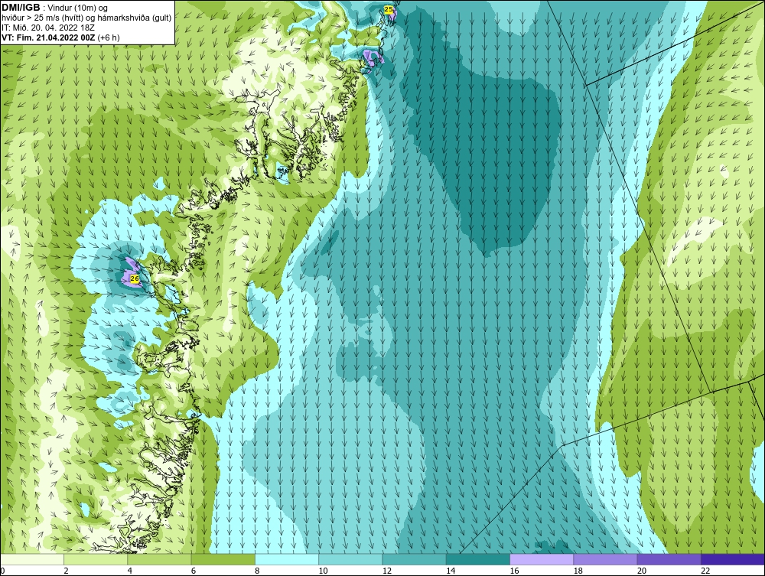The width and height of the screenshot is (765, 576).
Task: Pick the 14–16 m/s dark teal swatch
Action: [x=477, y=559]
